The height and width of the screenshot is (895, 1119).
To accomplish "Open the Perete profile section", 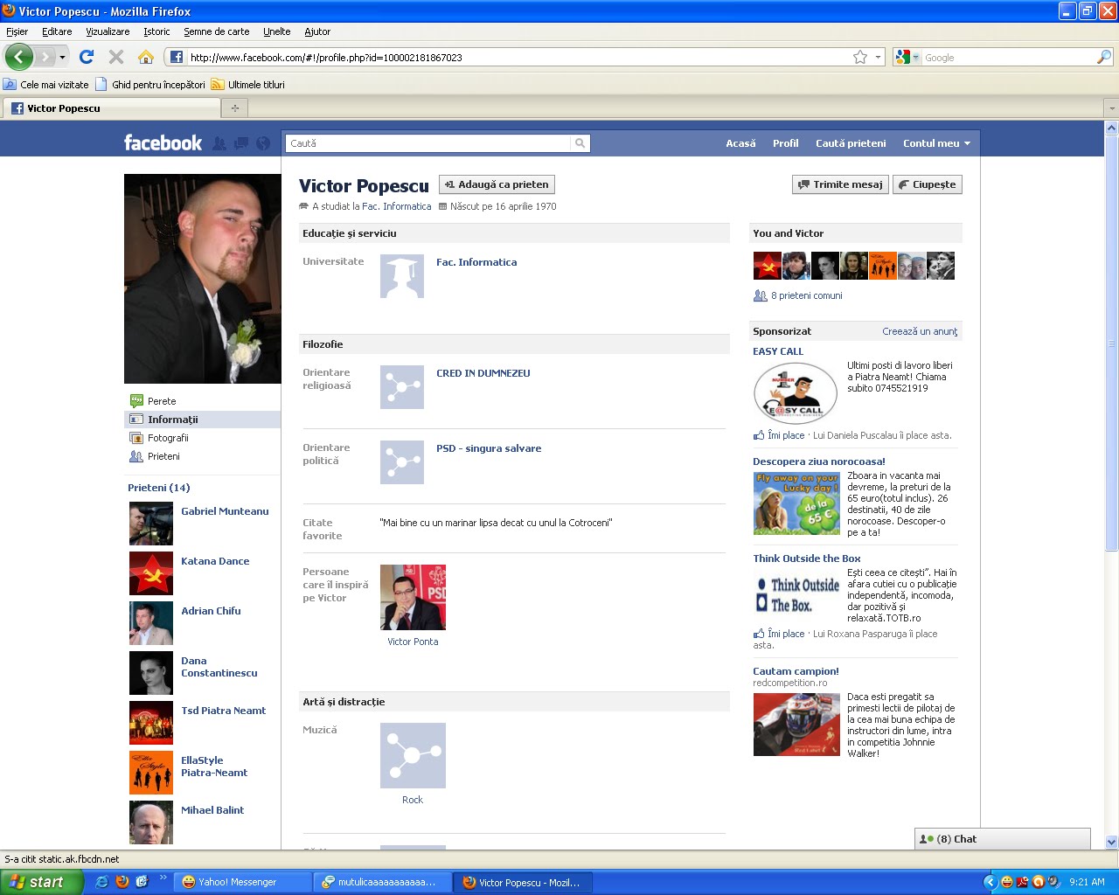I will [162, 401].
